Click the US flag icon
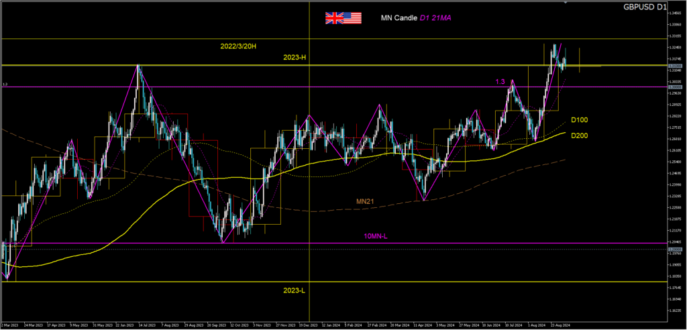Image resolution: width=687 pixels, height=330 pixels. pyautogui.click(x=352, y=18)
